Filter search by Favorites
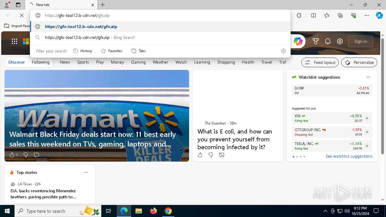Viewport: 386px width, 217px height. click(112, 51)
